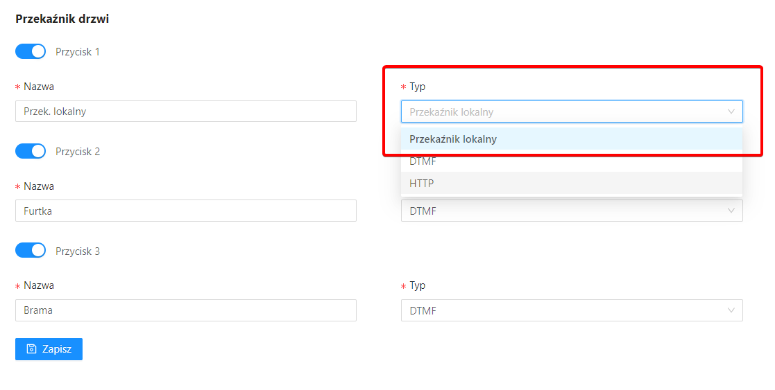Choose DTMF option in the open list
Viewport: 775px width, 390px height.
click(572, 161)
